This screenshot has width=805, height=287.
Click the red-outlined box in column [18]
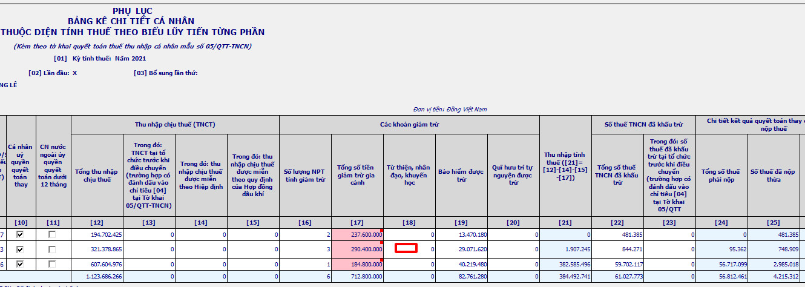click(406, 248)
